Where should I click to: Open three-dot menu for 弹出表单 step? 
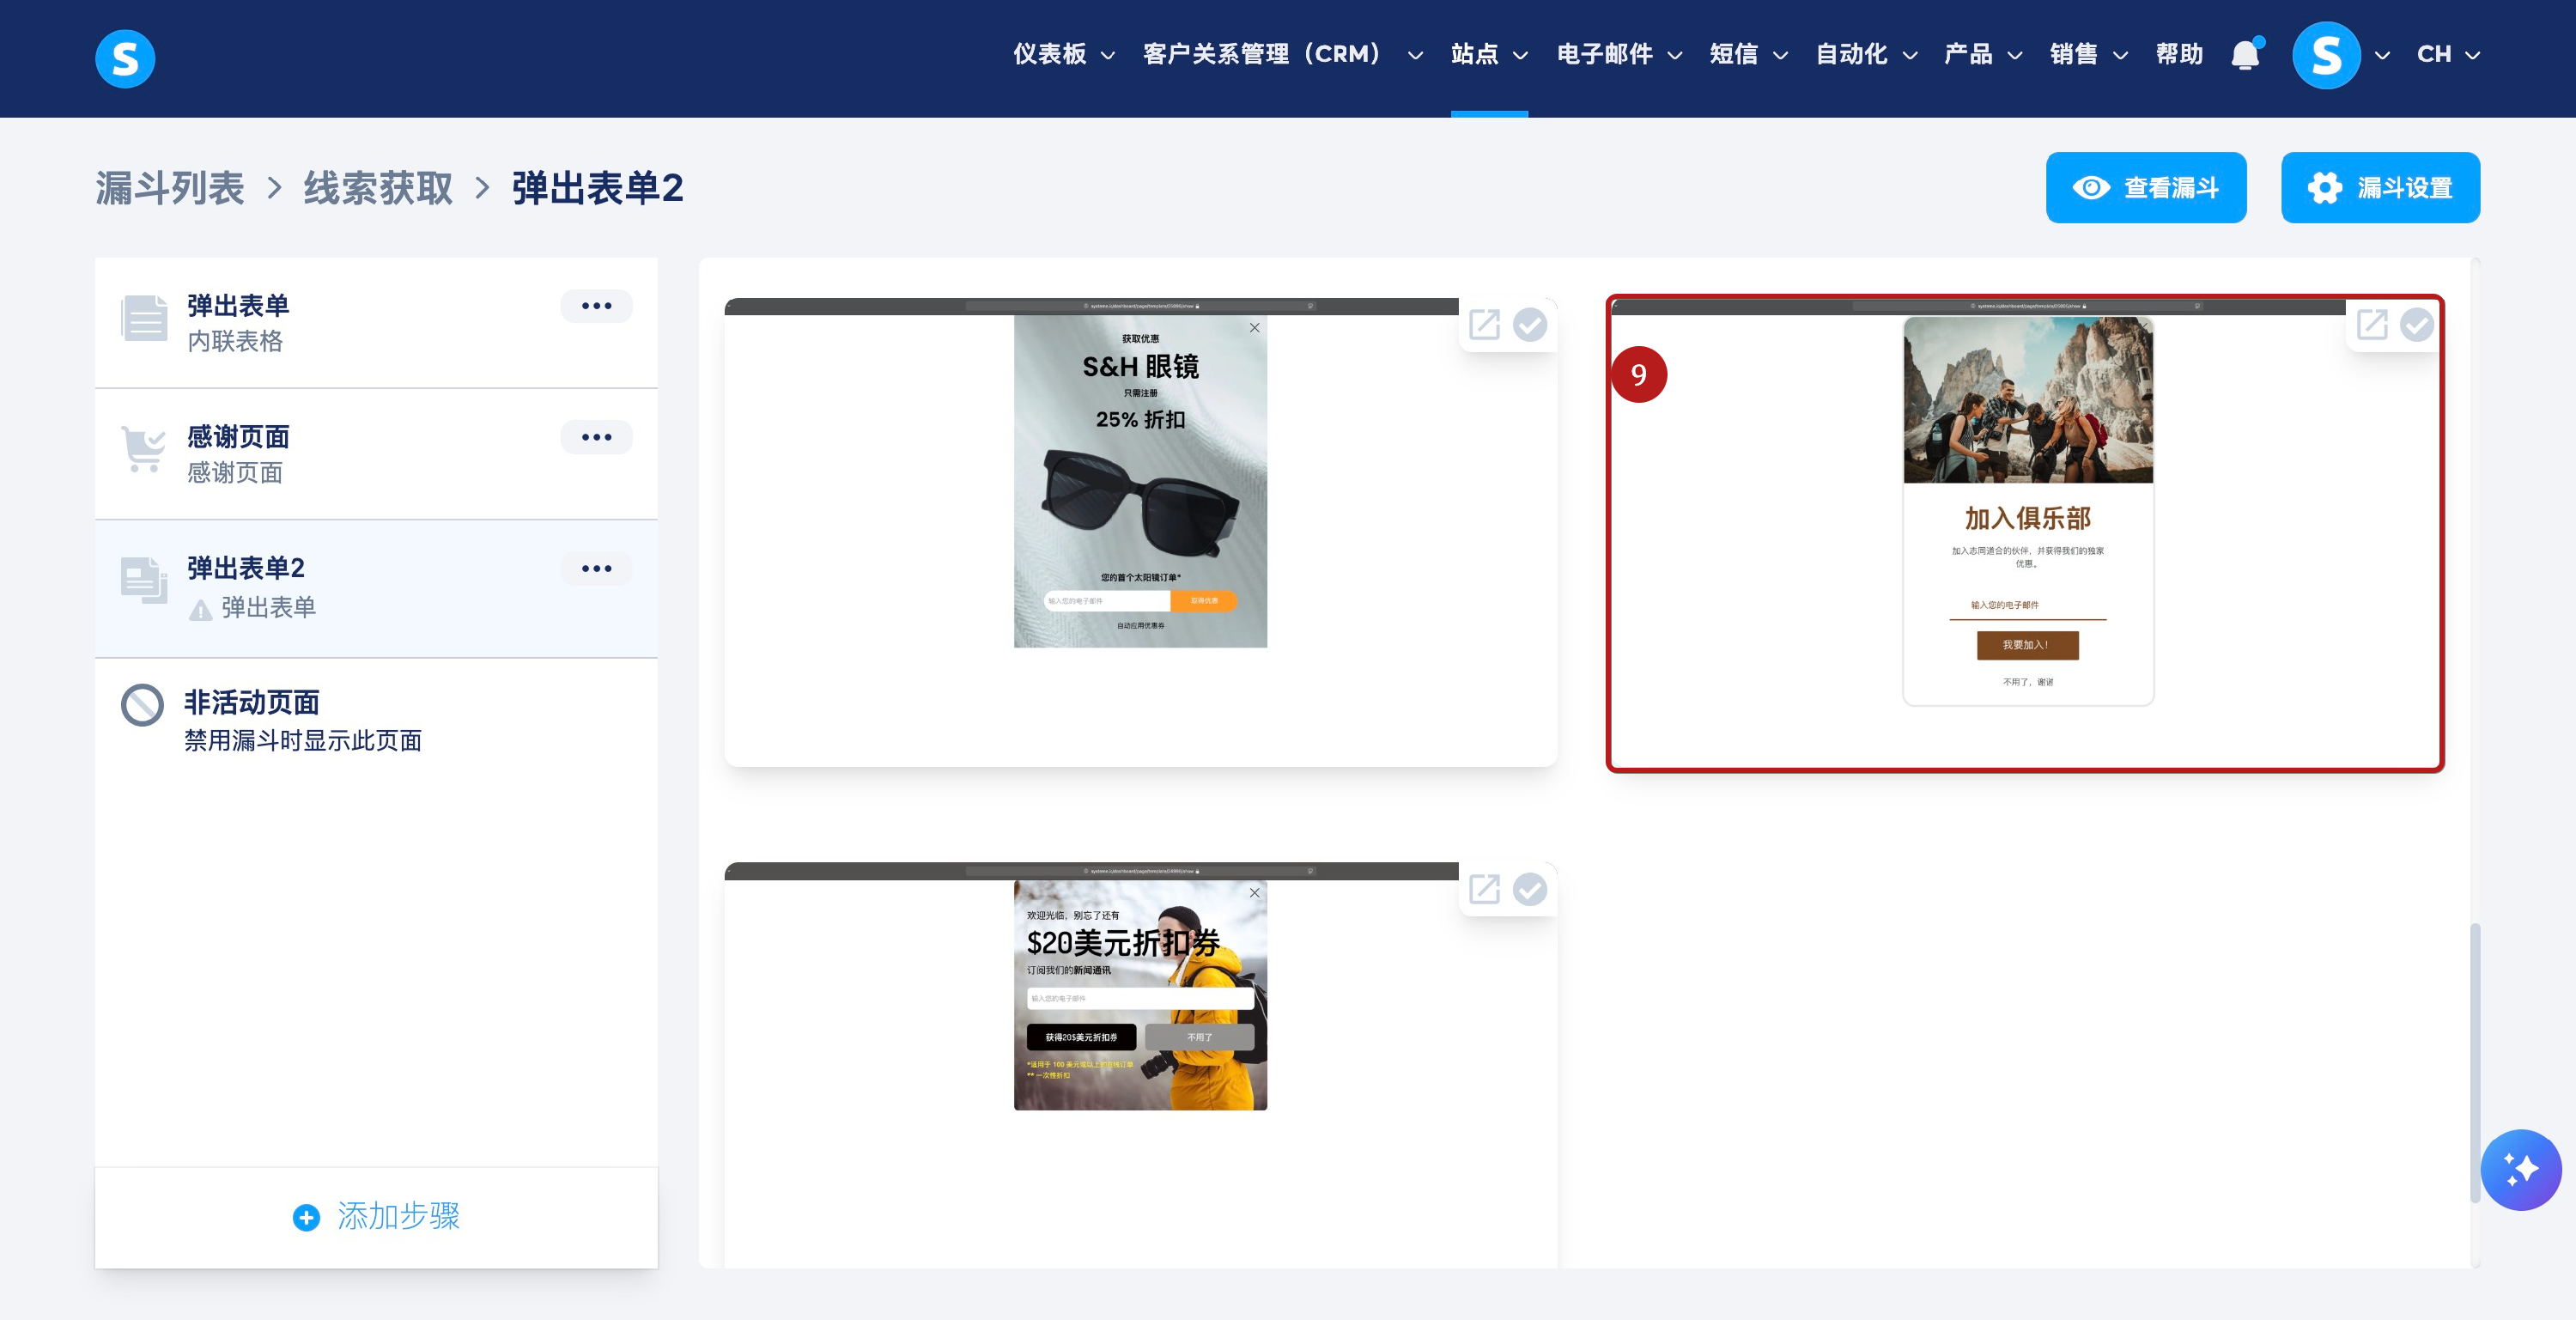(x=596, y=306)
